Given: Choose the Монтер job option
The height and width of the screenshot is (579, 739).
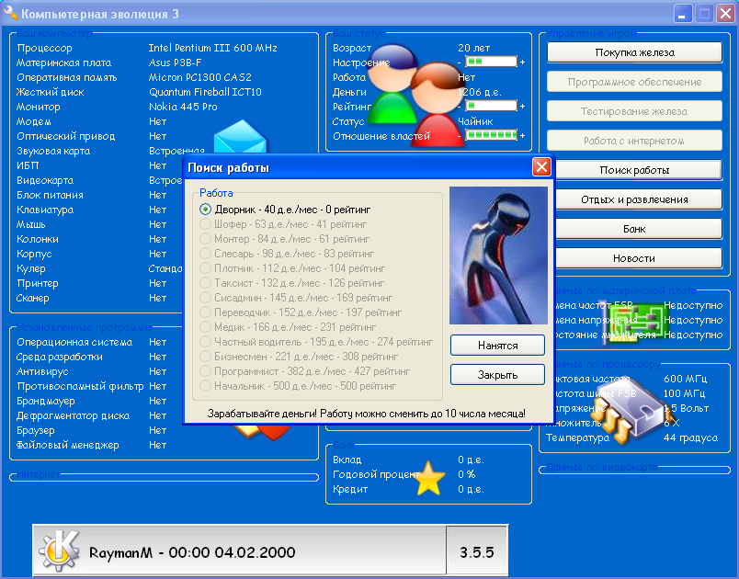Looking at the screenshot, I should 205,238.
